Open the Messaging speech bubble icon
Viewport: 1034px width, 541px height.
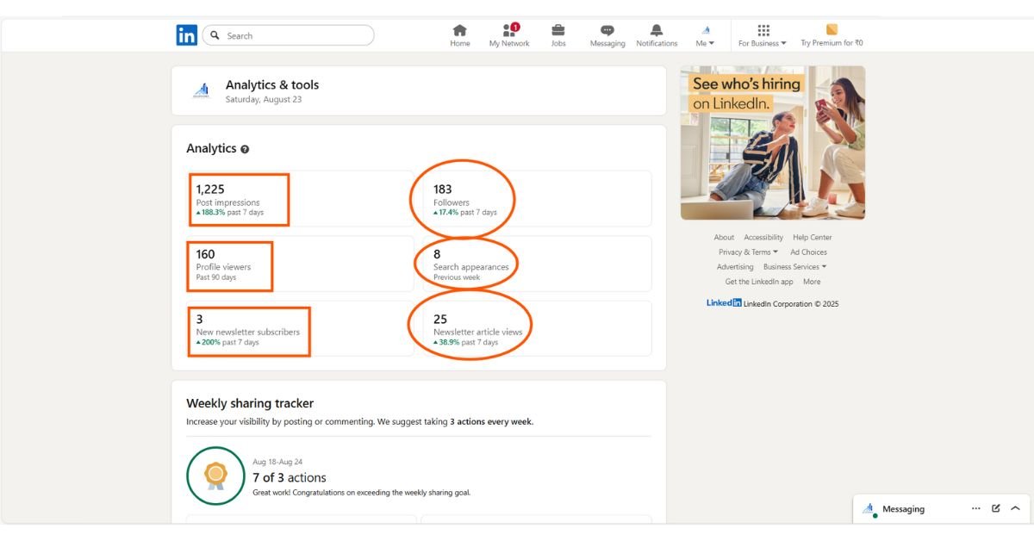[607, 30]
